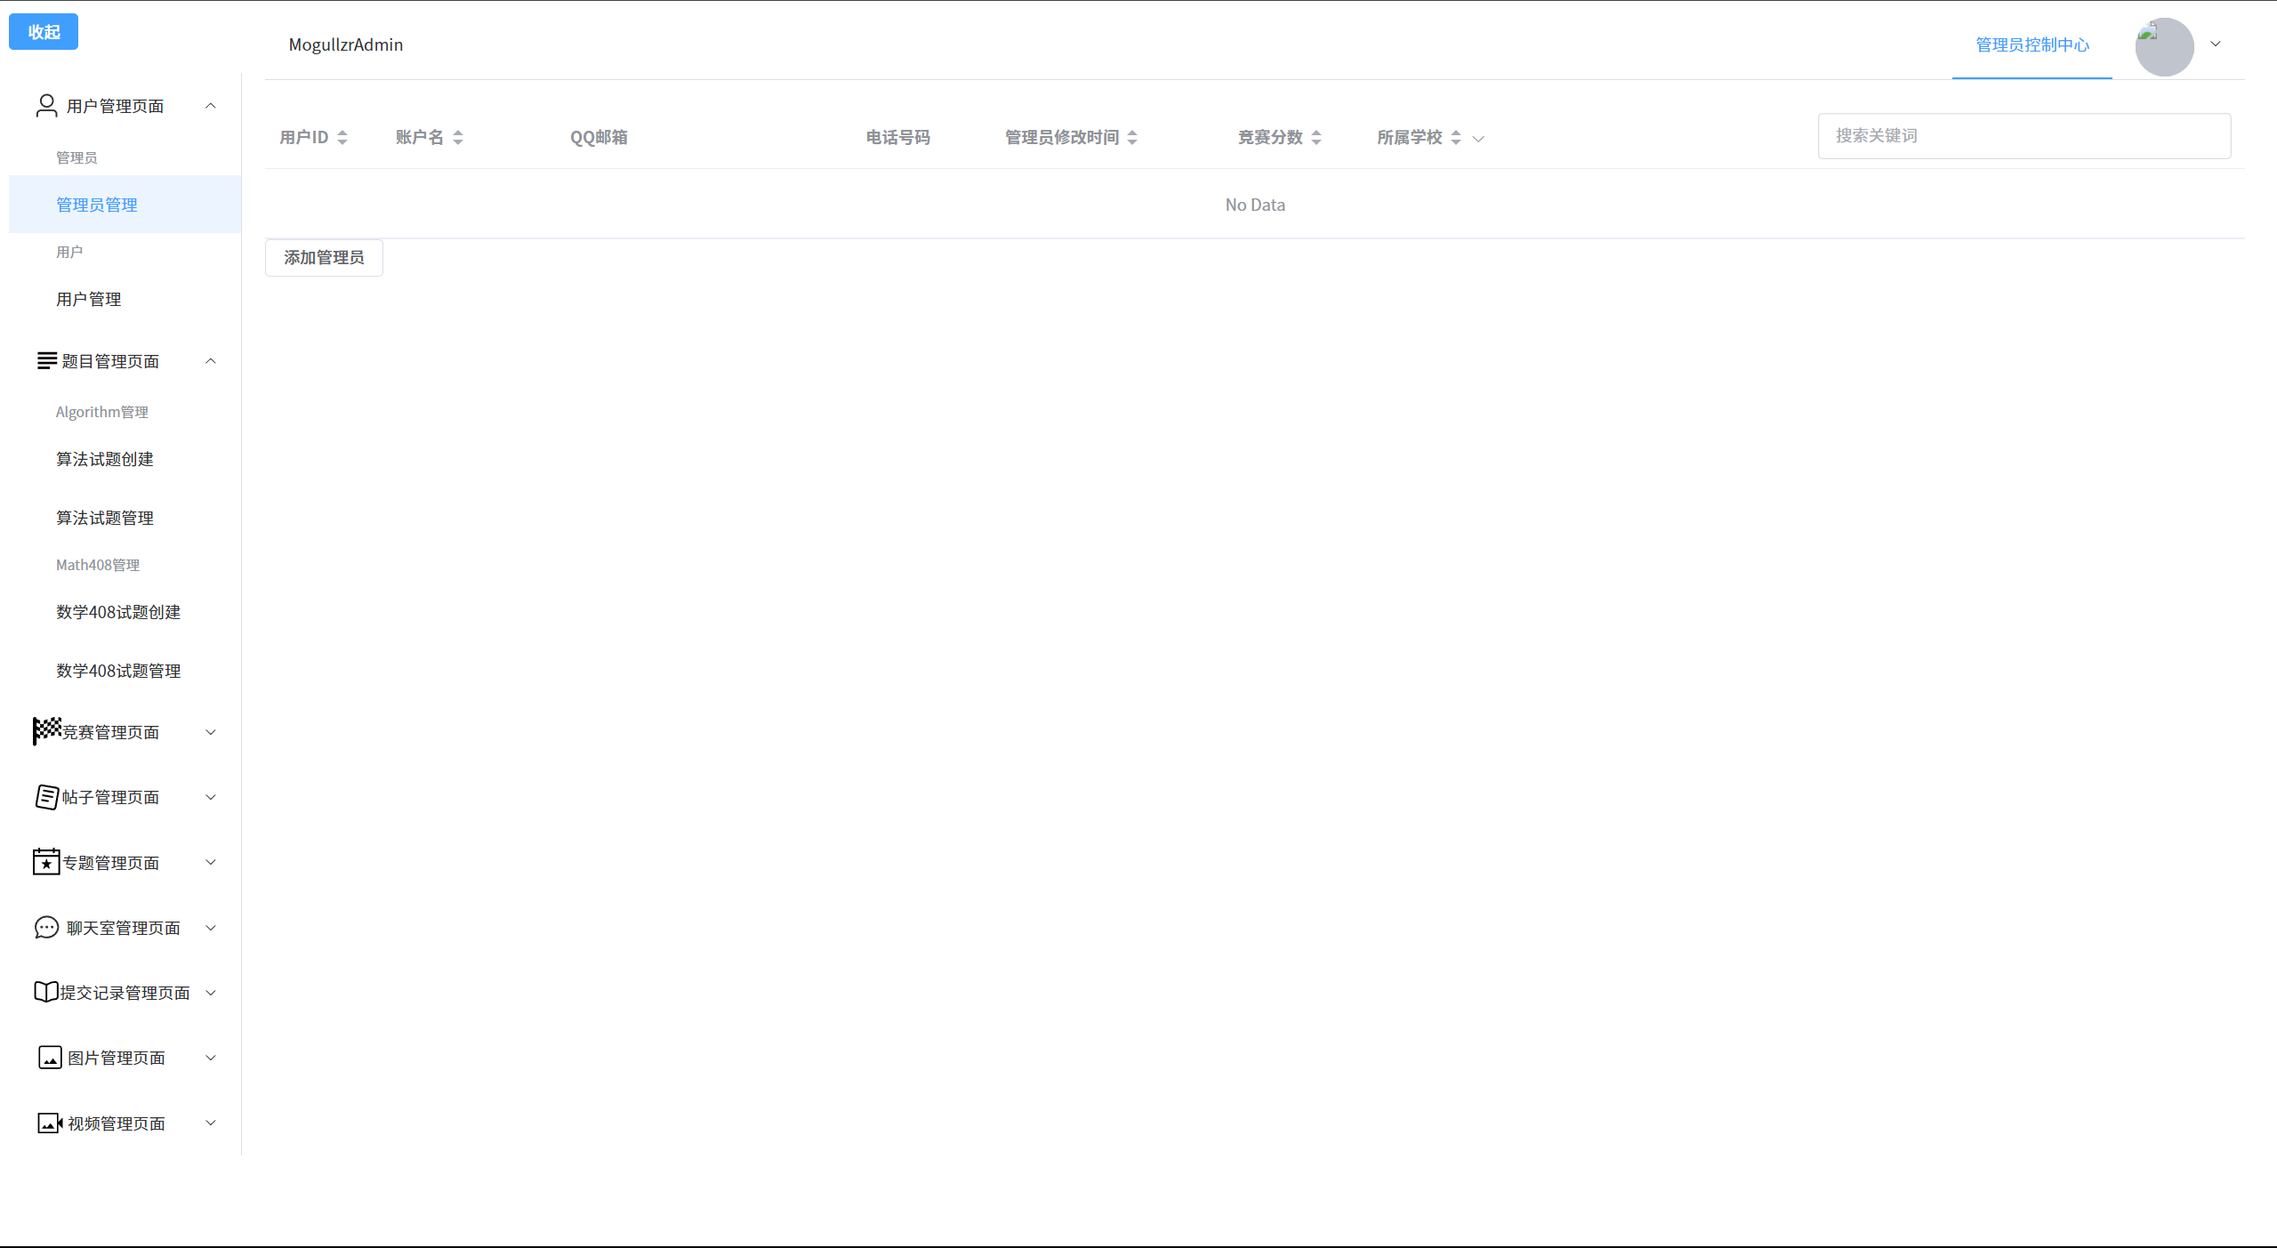Collapse the 用户管理页面 section chevron
Viewport: 2277px width, 1248px height.
click(211, 105)
